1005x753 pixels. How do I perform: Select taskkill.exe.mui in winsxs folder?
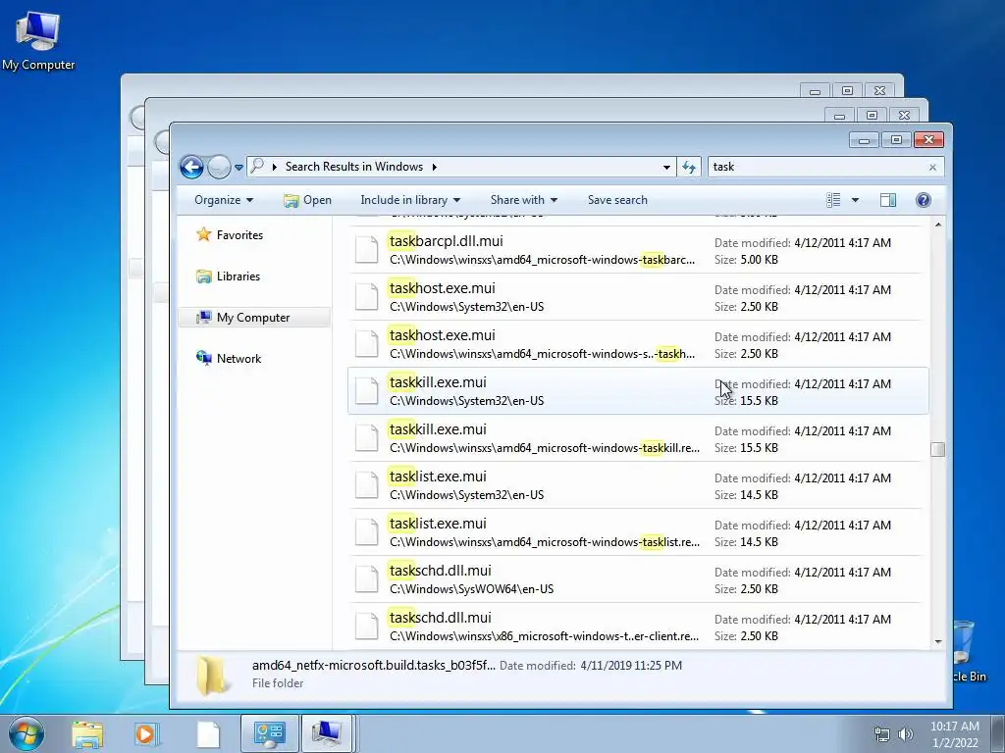(637, 438)
